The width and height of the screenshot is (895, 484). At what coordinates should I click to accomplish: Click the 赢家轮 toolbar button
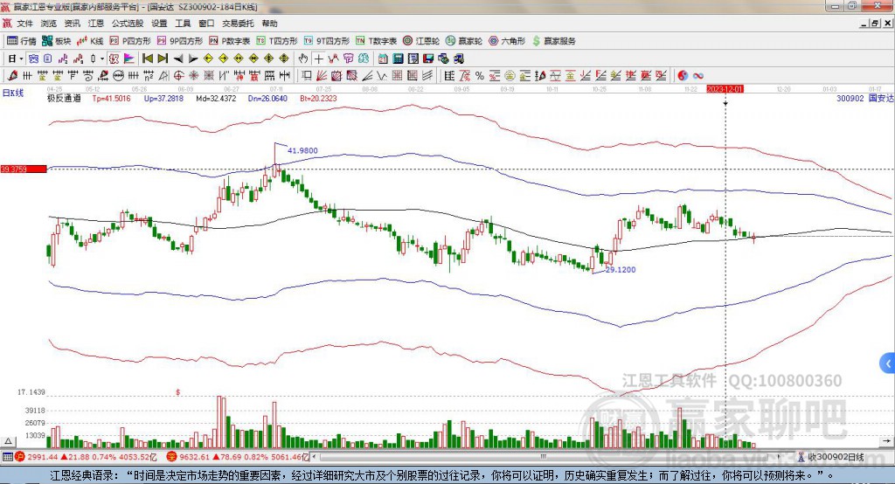[x=464, y=41]
